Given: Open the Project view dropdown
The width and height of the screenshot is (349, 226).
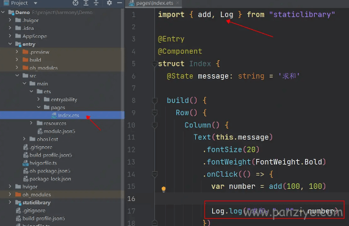Looking at the screenshot, I should [35, 3].
